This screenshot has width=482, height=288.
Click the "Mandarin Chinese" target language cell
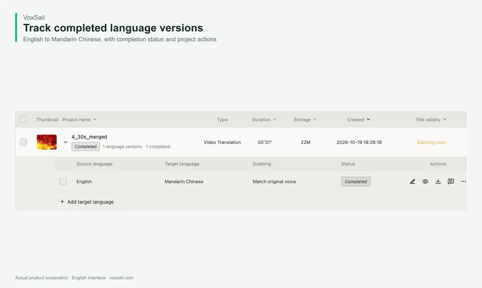pyautogui.click(x=184, y=182)
